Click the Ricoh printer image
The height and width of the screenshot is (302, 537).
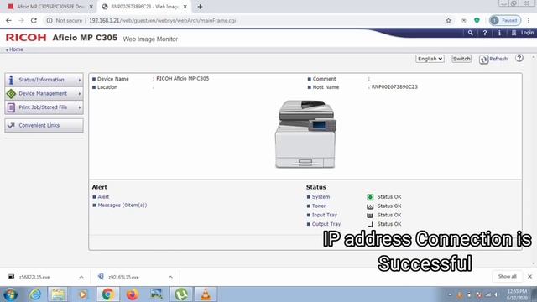pos(305,134)
